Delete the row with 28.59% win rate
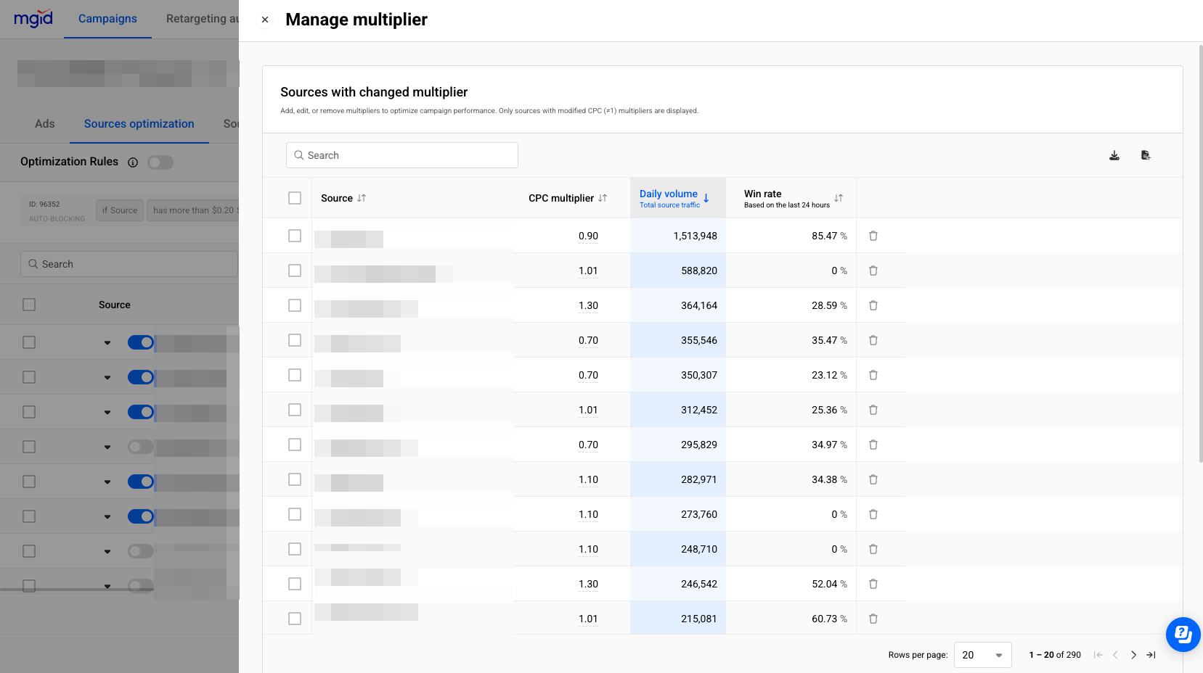Viewport: 1203px width, 673px height. (873, 305)
